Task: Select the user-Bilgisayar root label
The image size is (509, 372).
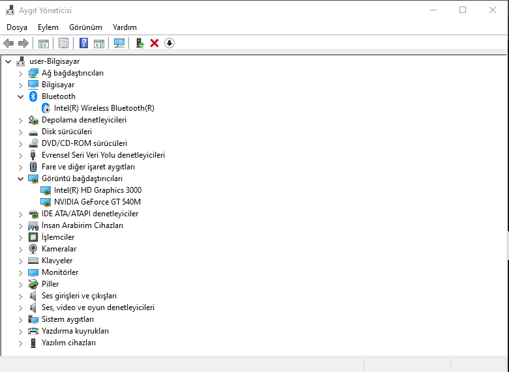Action: (55, 61)
